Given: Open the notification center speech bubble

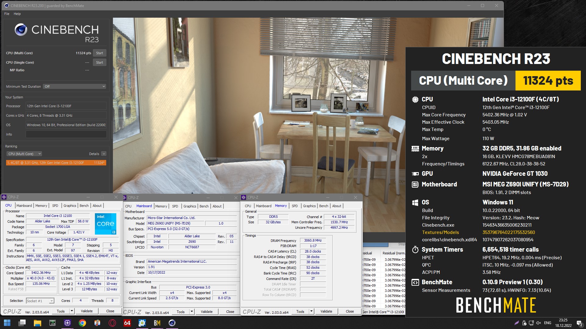Looking at the screenshot, I should click(x=579, y=323).
